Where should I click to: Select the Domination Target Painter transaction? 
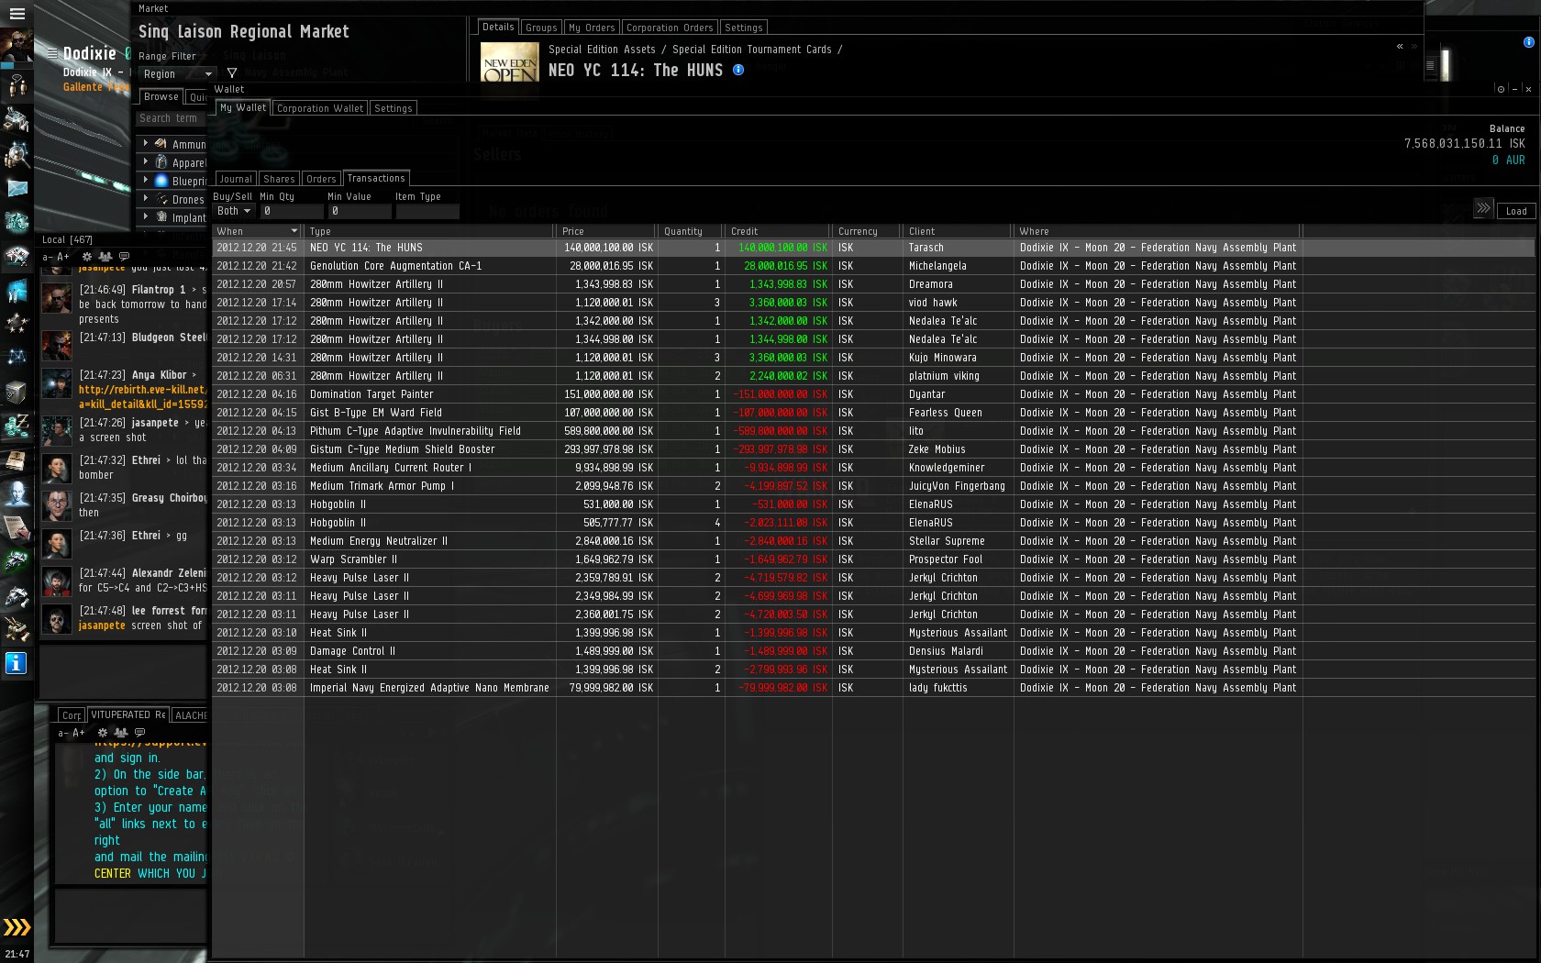[x=873, y=394]
